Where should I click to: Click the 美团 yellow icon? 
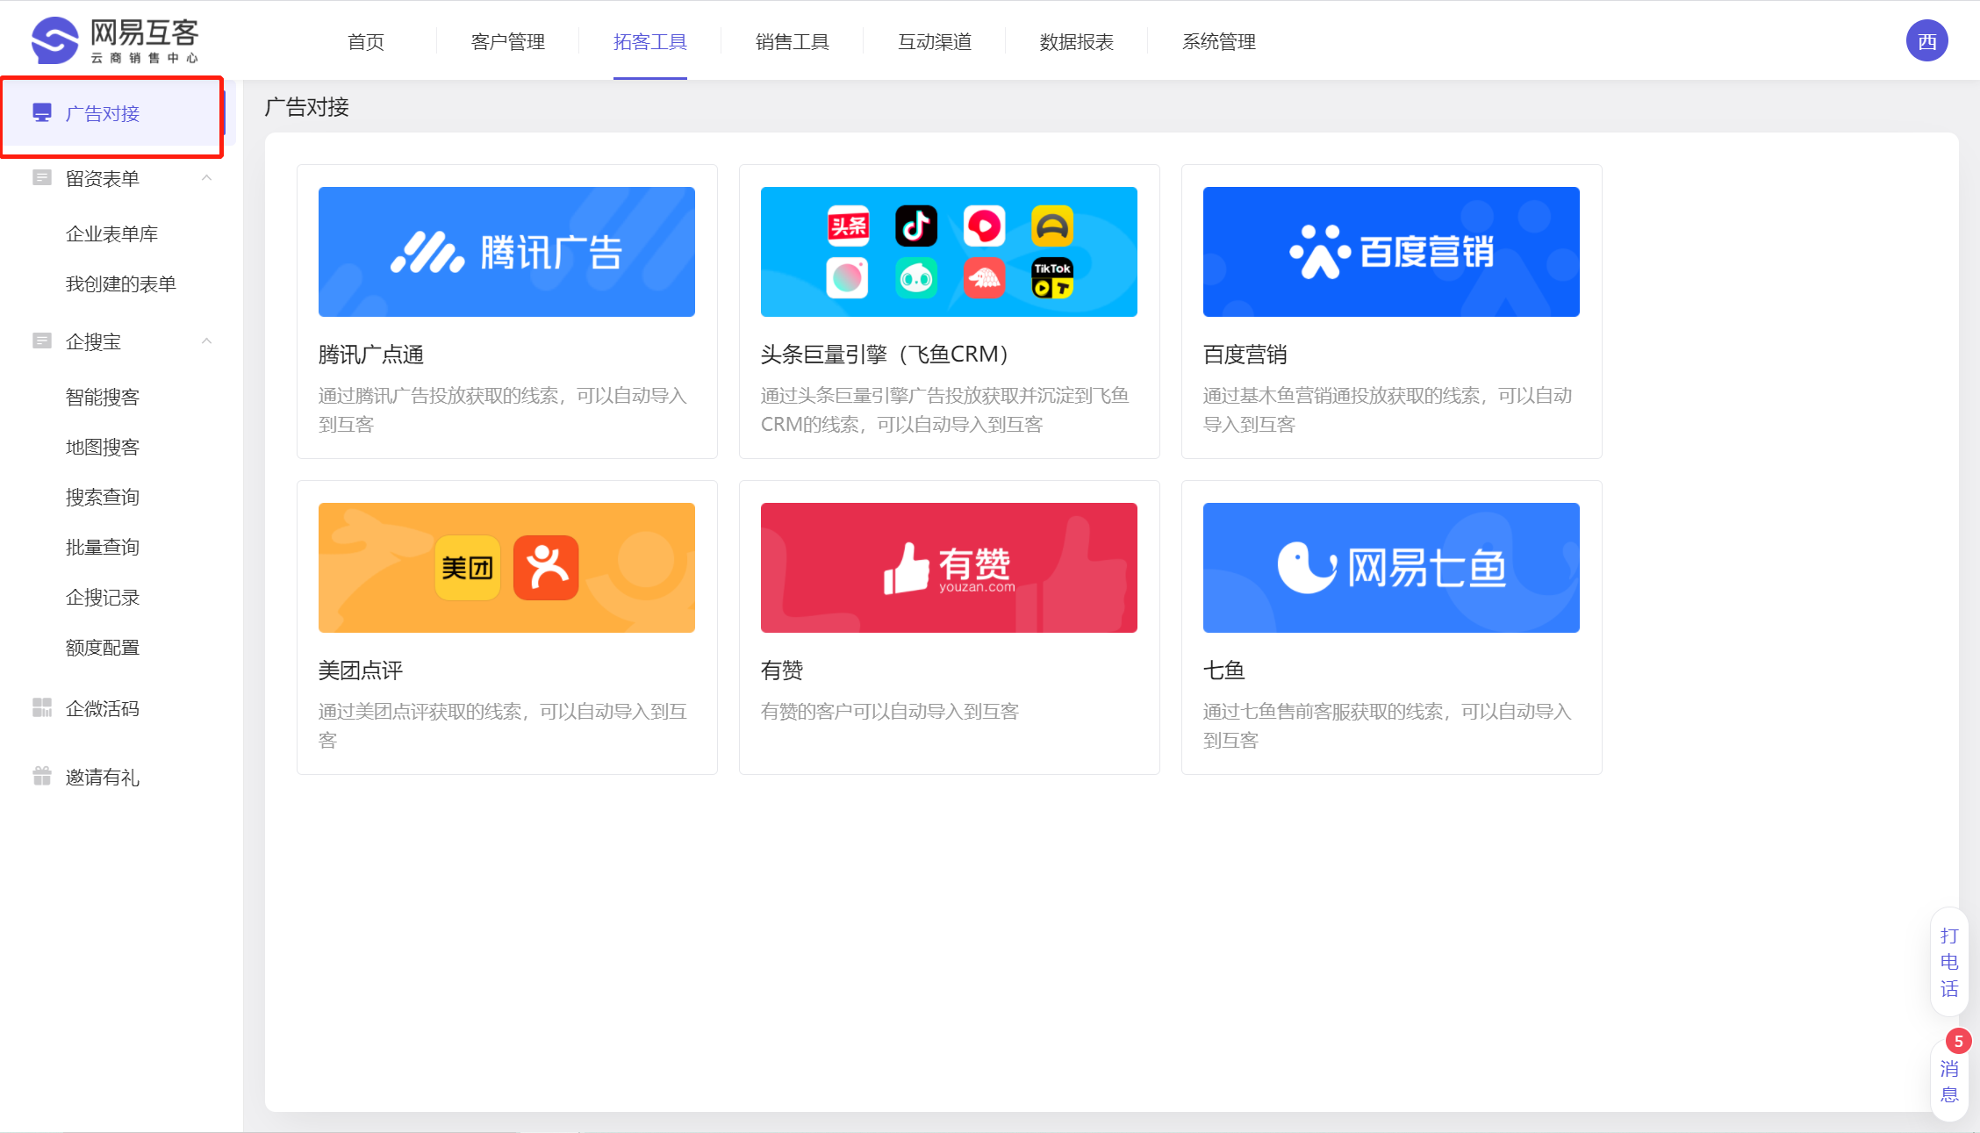[468, 568]
